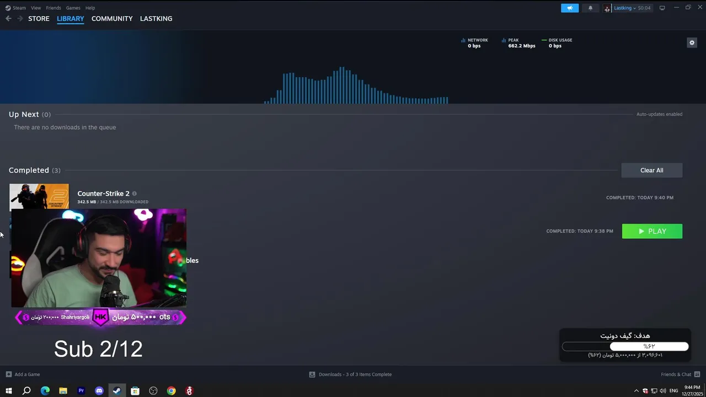
Task: Open Windows search from the taskbar
Action: pos(26,391)
